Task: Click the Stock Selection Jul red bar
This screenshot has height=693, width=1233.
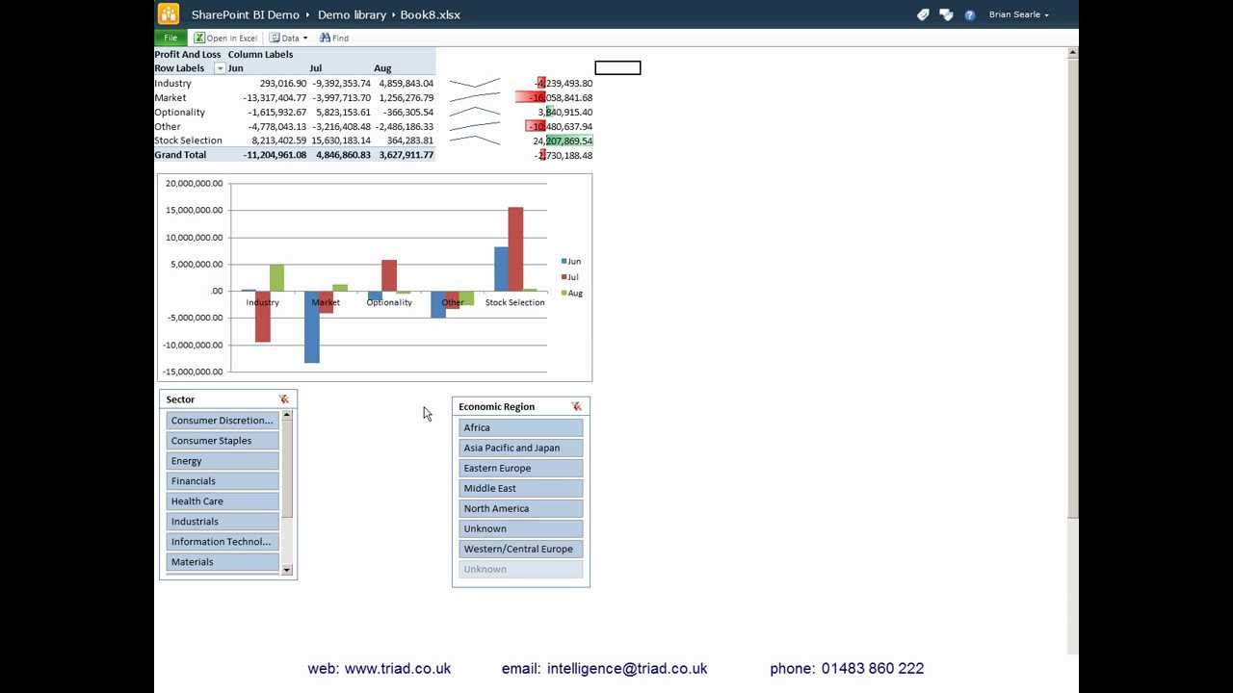Action: pyautogui.click(x=515, y=248)
